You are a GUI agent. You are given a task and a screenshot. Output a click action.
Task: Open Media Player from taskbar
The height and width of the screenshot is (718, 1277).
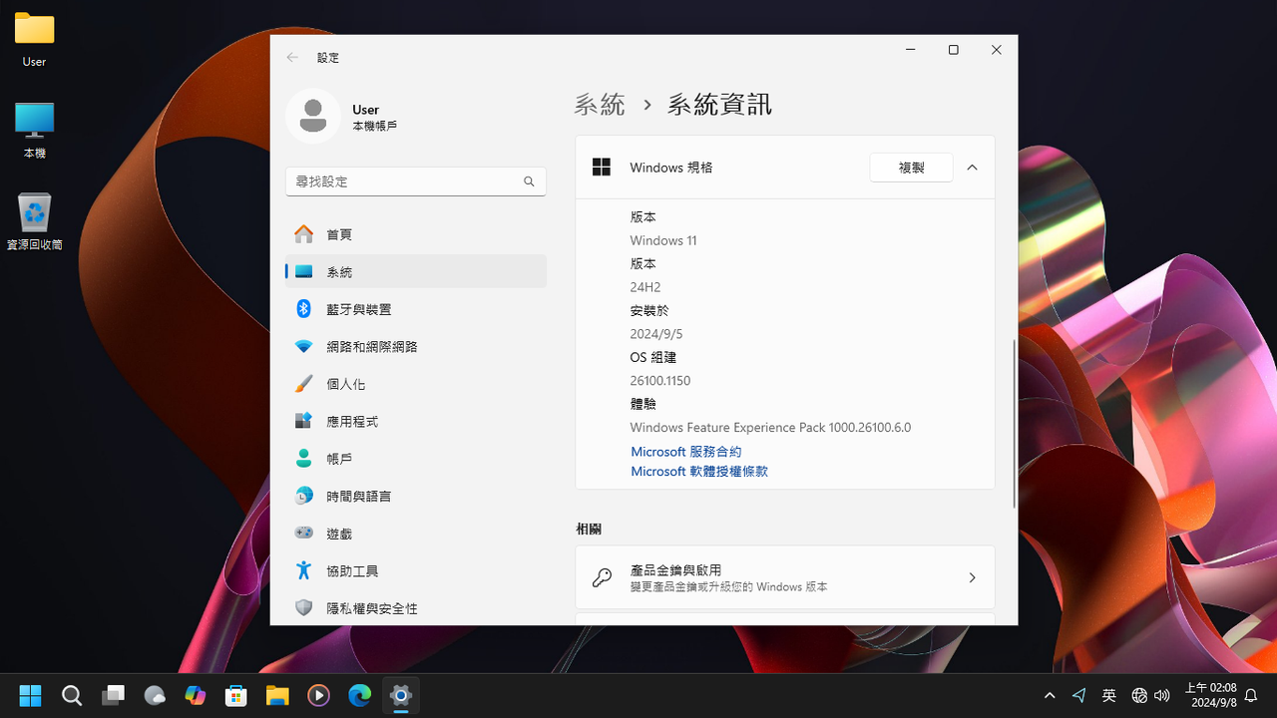(x=318, y=695)
